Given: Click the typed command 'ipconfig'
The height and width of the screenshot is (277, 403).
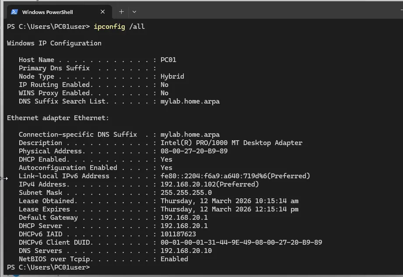Looking at the screenshot, I should (109, 27).
